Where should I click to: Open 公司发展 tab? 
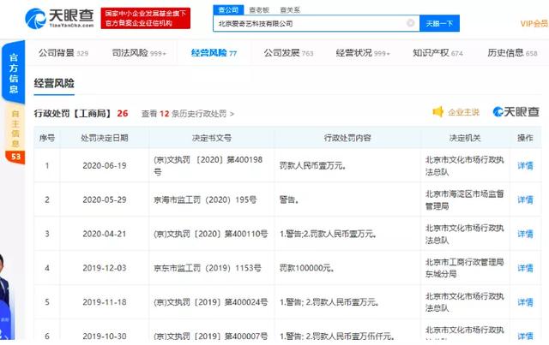tap(288, 53)
